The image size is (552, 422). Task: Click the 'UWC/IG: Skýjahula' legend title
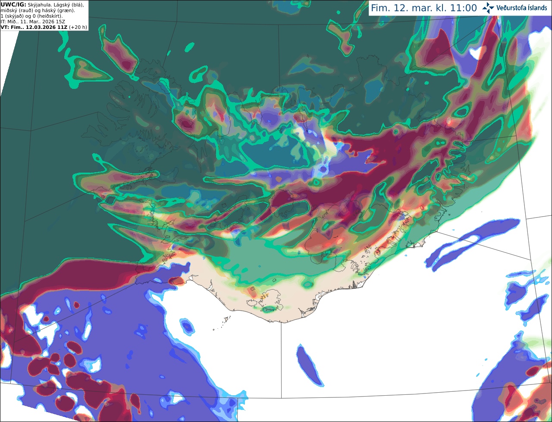[26, 4]
